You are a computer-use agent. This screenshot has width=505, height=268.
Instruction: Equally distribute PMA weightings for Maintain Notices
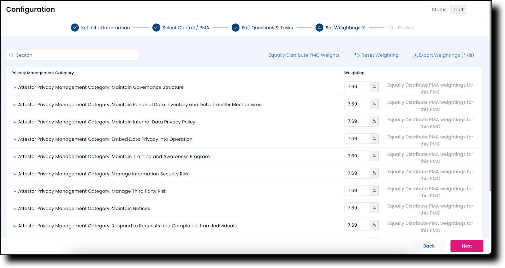(x=430, y=210)
